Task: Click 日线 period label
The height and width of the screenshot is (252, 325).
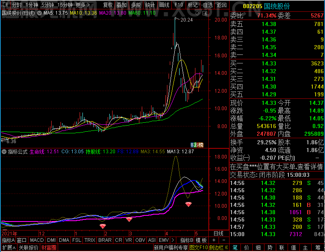Action: coord(219,233)
